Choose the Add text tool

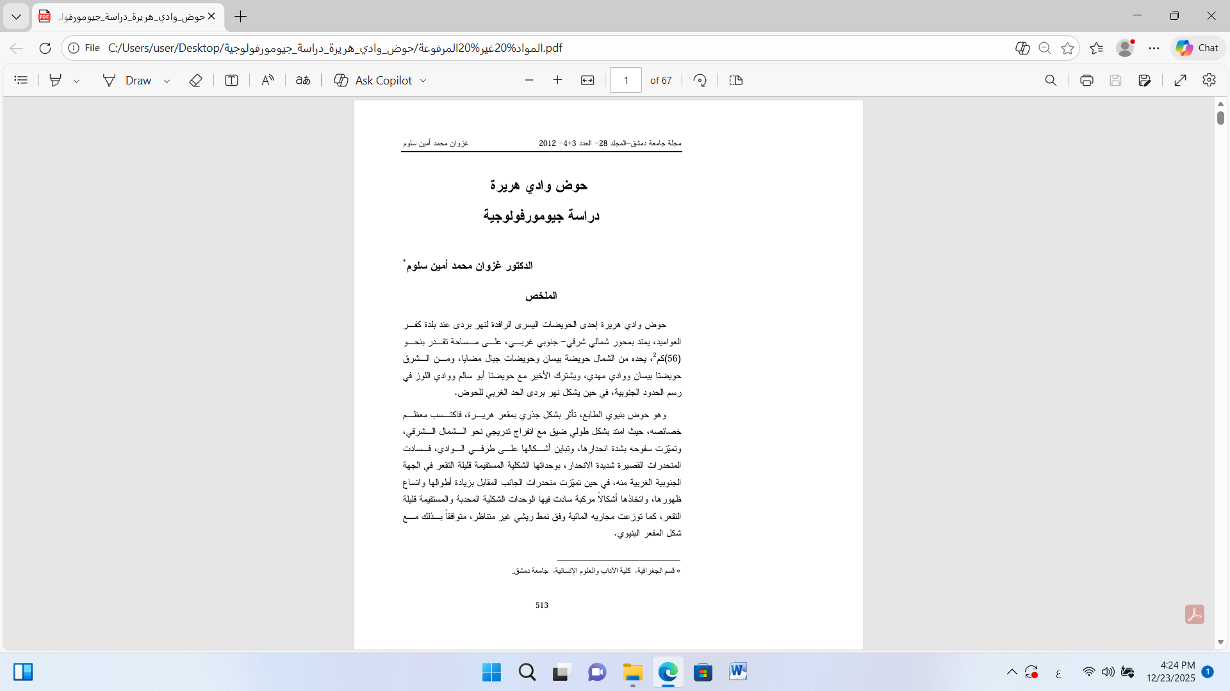[x=232, y=80]
